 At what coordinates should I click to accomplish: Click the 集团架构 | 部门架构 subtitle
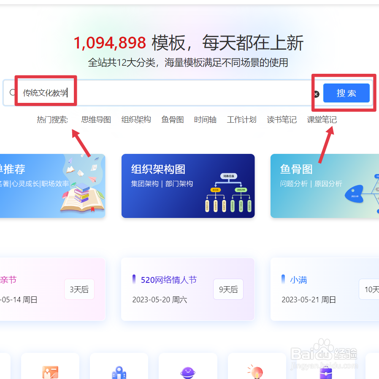click(162, 184)
